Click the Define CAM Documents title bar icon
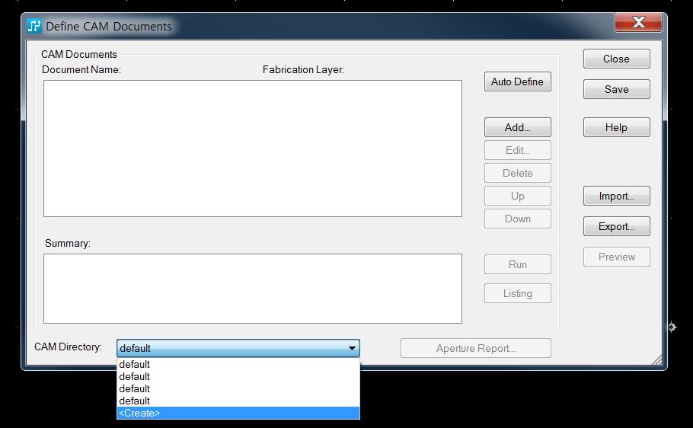693x428 pixels. click(x=34, y=26)
